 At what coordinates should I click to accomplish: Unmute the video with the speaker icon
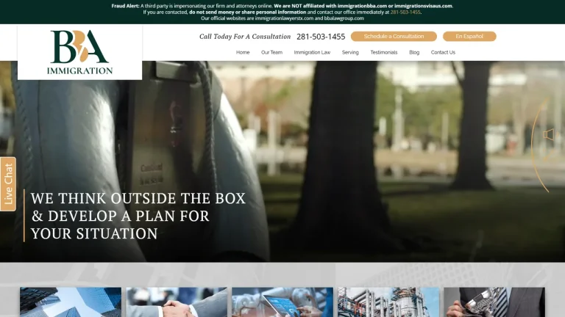coord(548,135)
